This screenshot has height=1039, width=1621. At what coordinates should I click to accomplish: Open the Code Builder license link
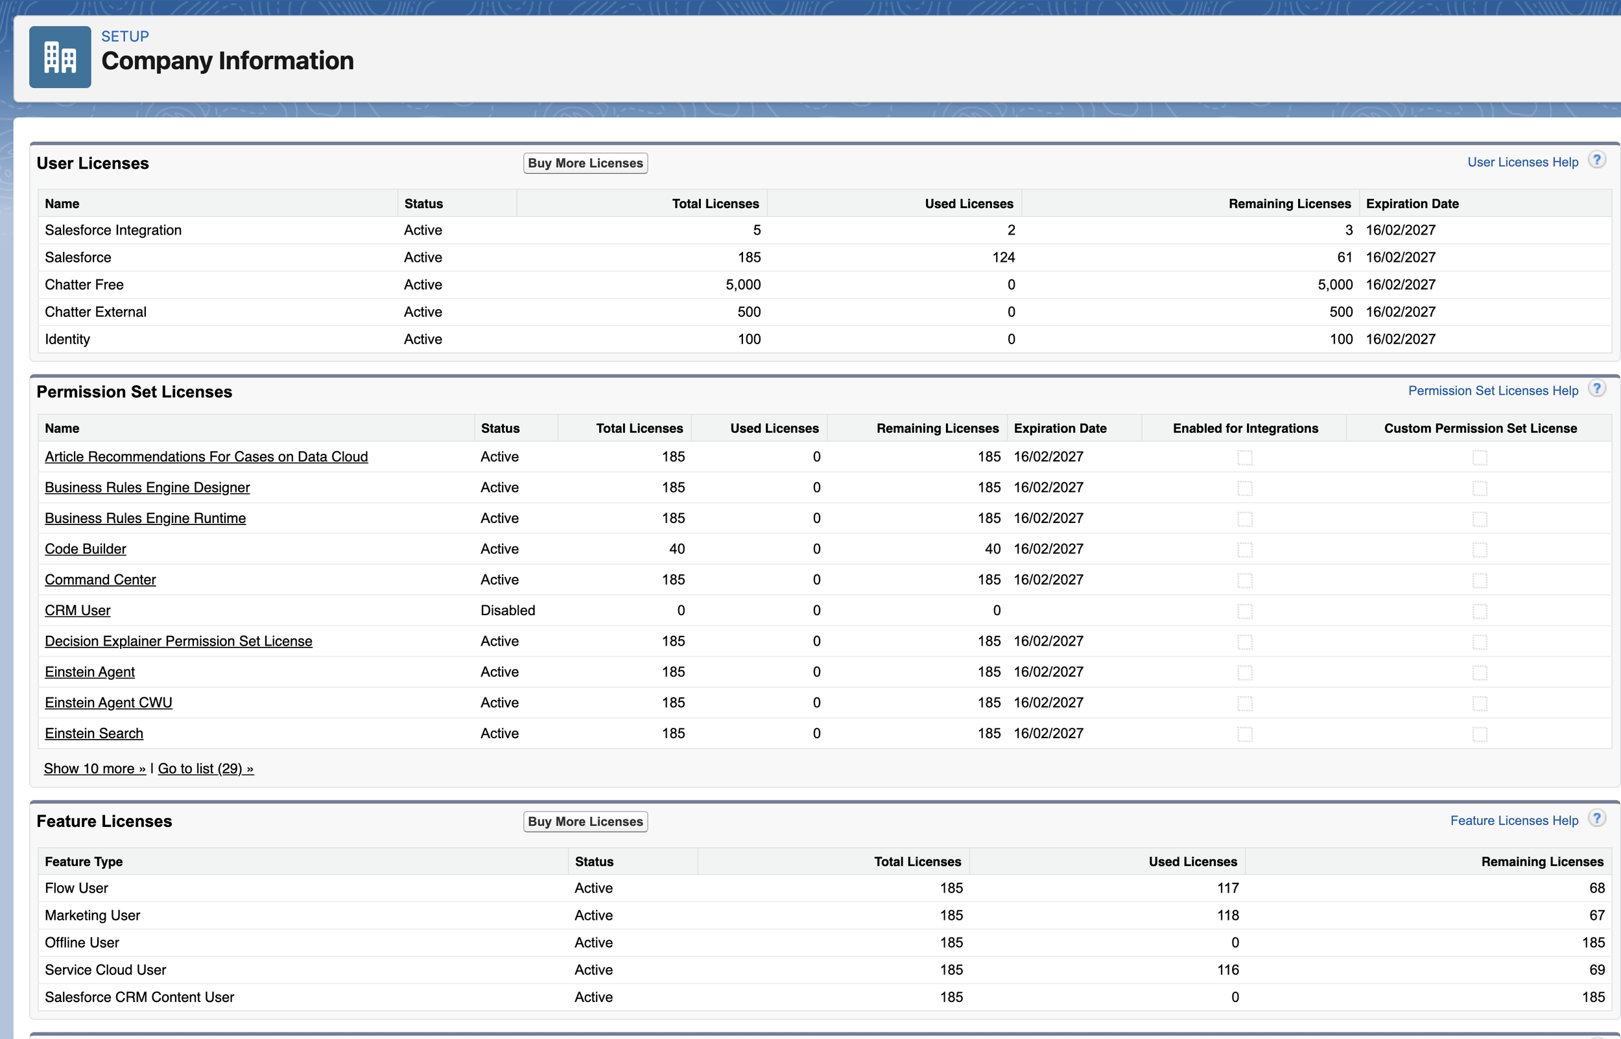(86, 549)
